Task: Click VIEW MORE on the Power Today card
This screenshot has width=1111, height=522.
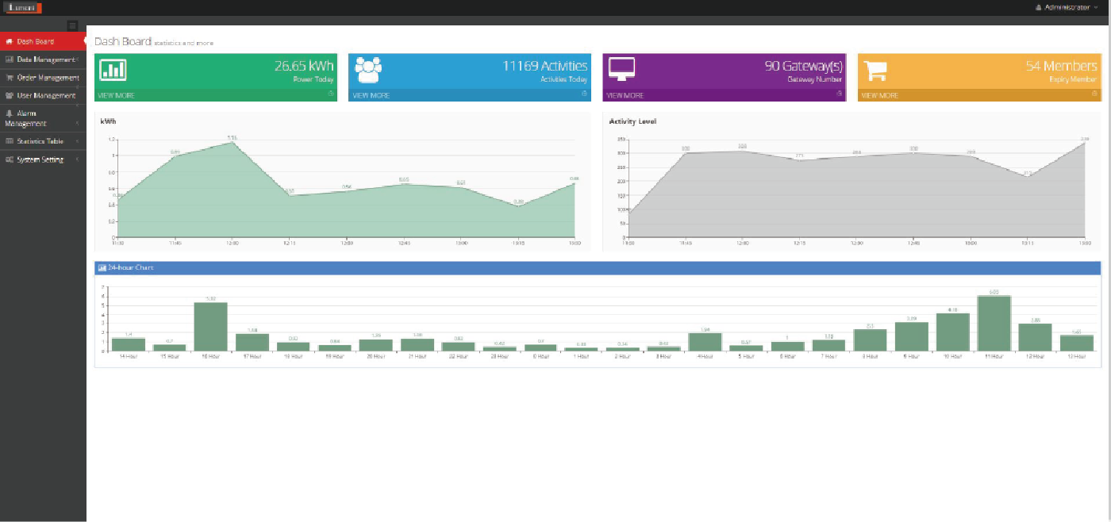Action: (116, 95)
